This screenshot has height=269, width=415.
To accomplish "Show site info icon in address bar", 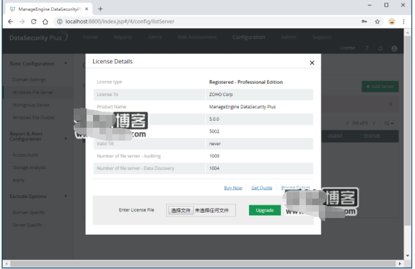I will pyautogui.click(x=60, y=21).
